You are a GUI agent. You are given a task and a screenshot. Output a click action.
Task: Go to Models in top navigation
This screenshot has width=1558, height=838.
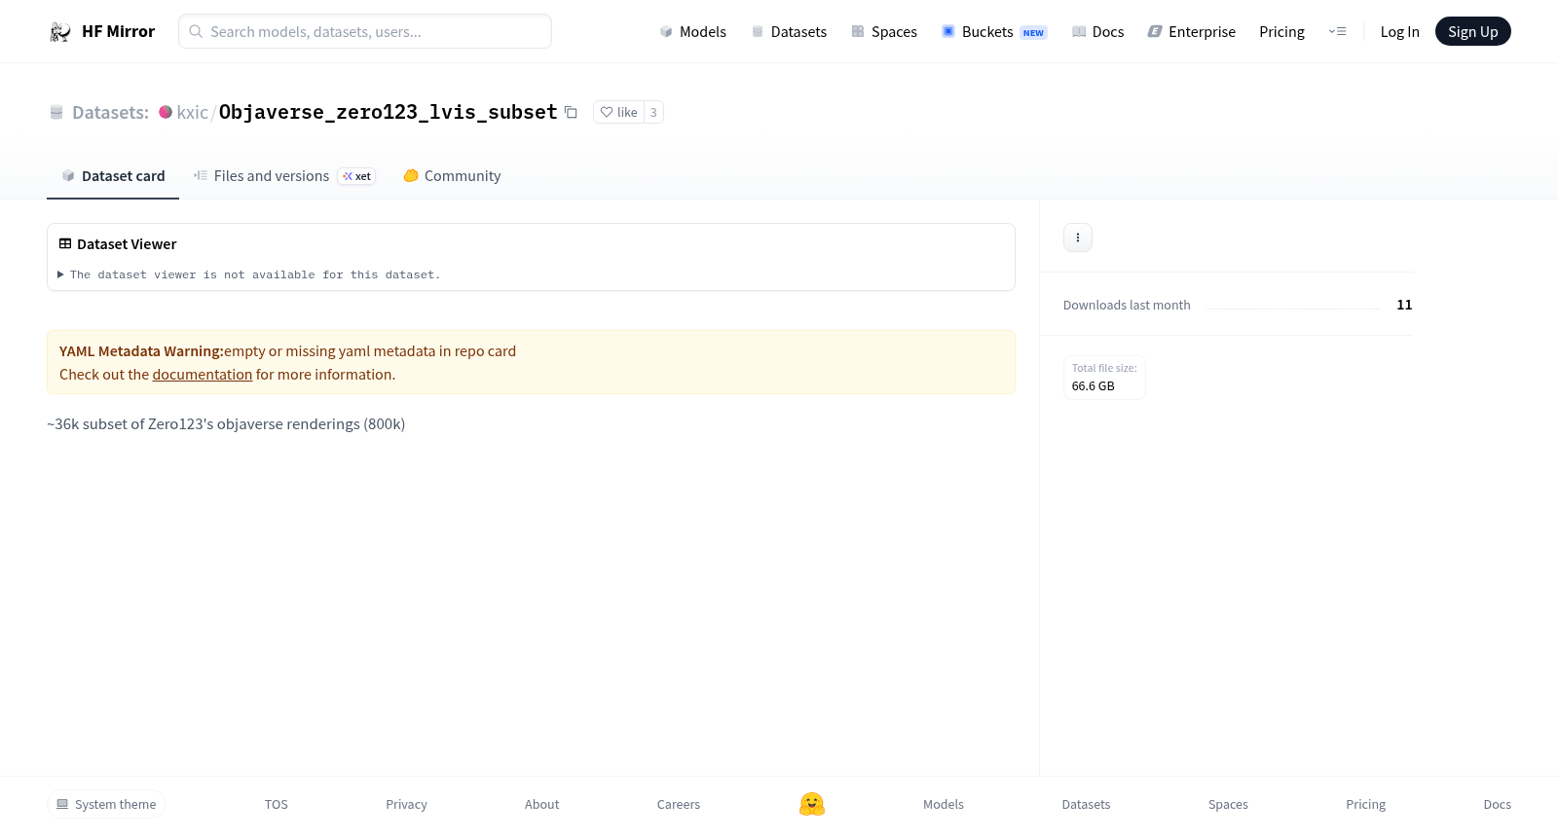[x=692, y=32]
